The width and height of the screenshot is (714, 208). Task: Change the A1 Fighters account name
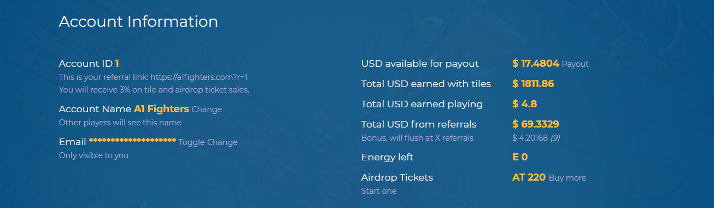click(207, 109)
